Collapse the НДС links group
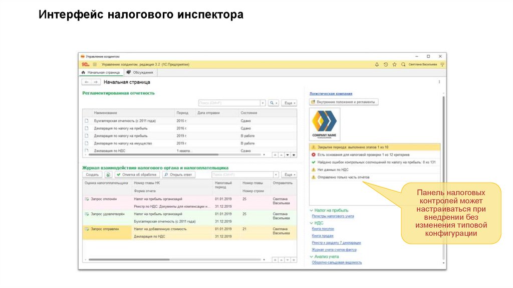This screenshot has height=288, width=513. [311, 222]
